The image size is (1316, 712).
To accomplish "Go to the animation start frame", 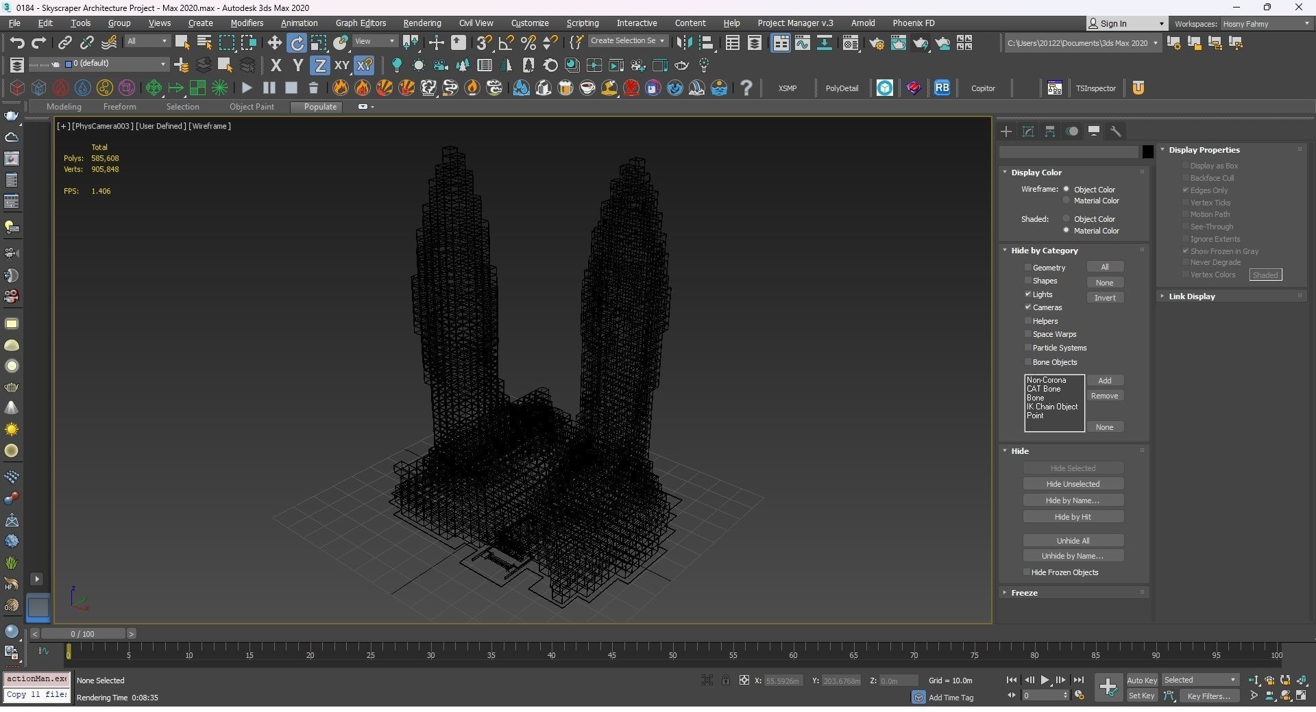I will [1012, 680].
